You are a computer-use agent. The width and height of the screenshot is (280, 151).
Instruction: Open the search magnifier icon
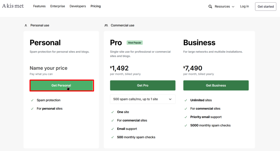210,7
